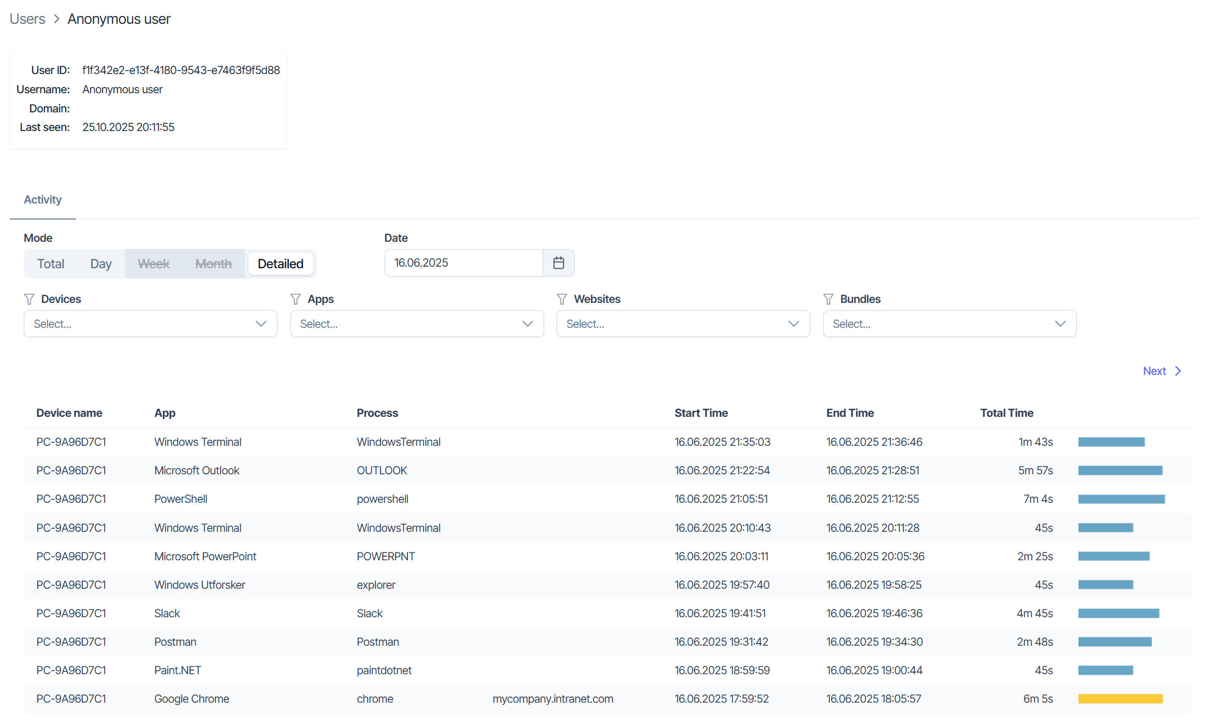The width and height of the screenshot is (1211, 727).
Task: Click the Devices filter funnel icon
Action: [29, 299]
